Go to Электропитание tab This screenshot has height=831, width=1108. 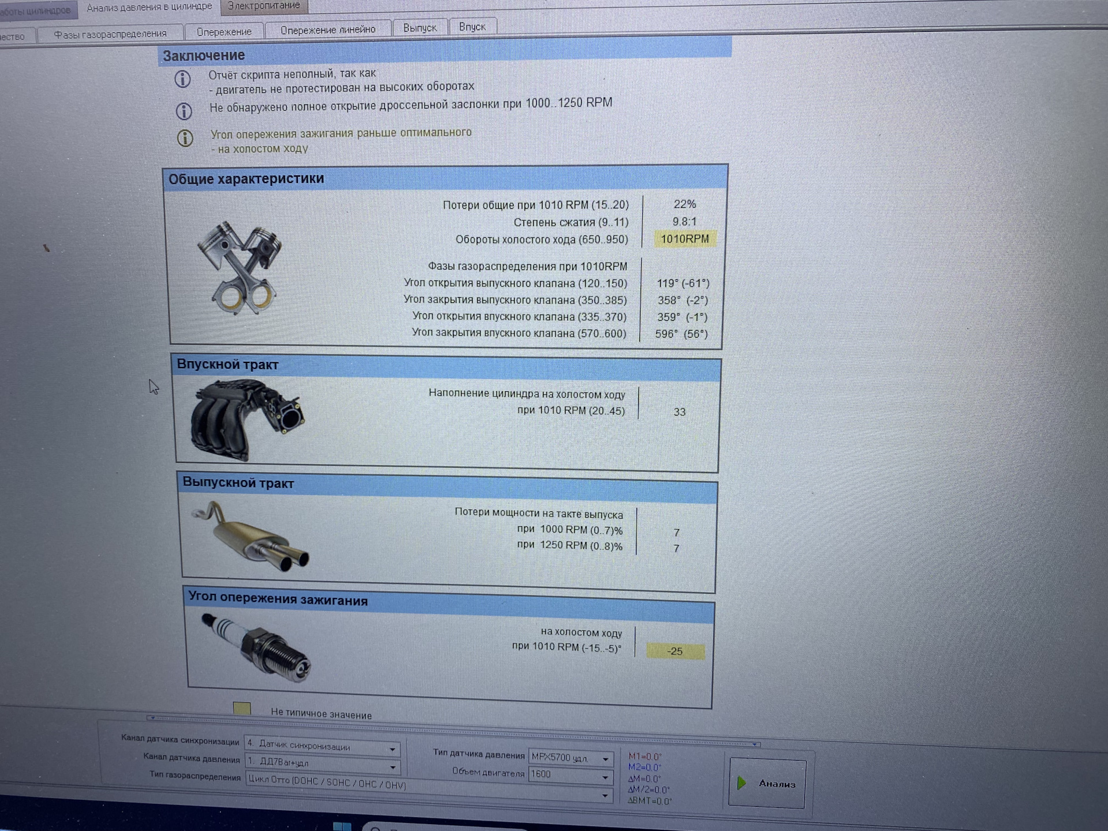264,6
